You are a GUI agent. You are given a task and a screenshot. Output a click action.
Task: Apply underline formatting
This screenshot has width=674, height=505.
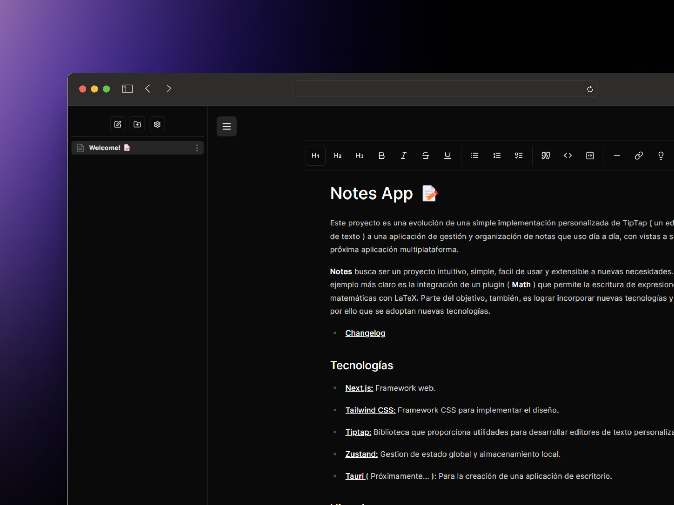tap(448, 155)
